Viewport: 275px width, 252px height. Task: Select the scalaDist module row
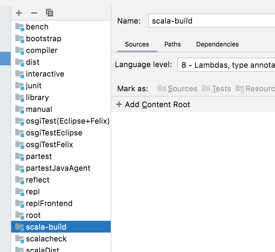pyautogui.click(x=61, y=248)
